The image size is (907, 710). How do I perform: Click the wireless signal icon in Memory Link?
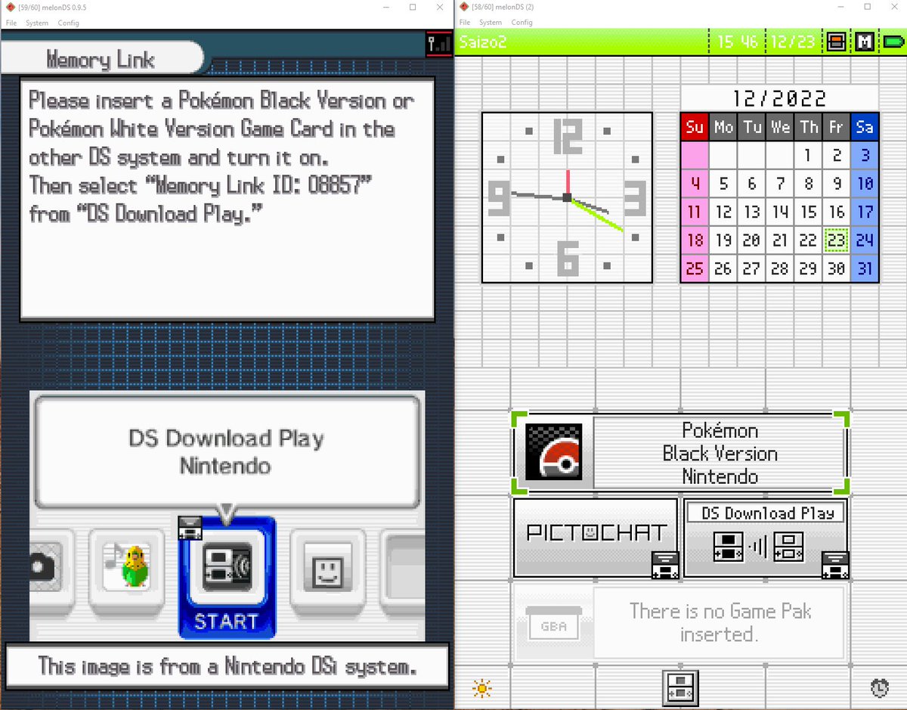point(438,42)
